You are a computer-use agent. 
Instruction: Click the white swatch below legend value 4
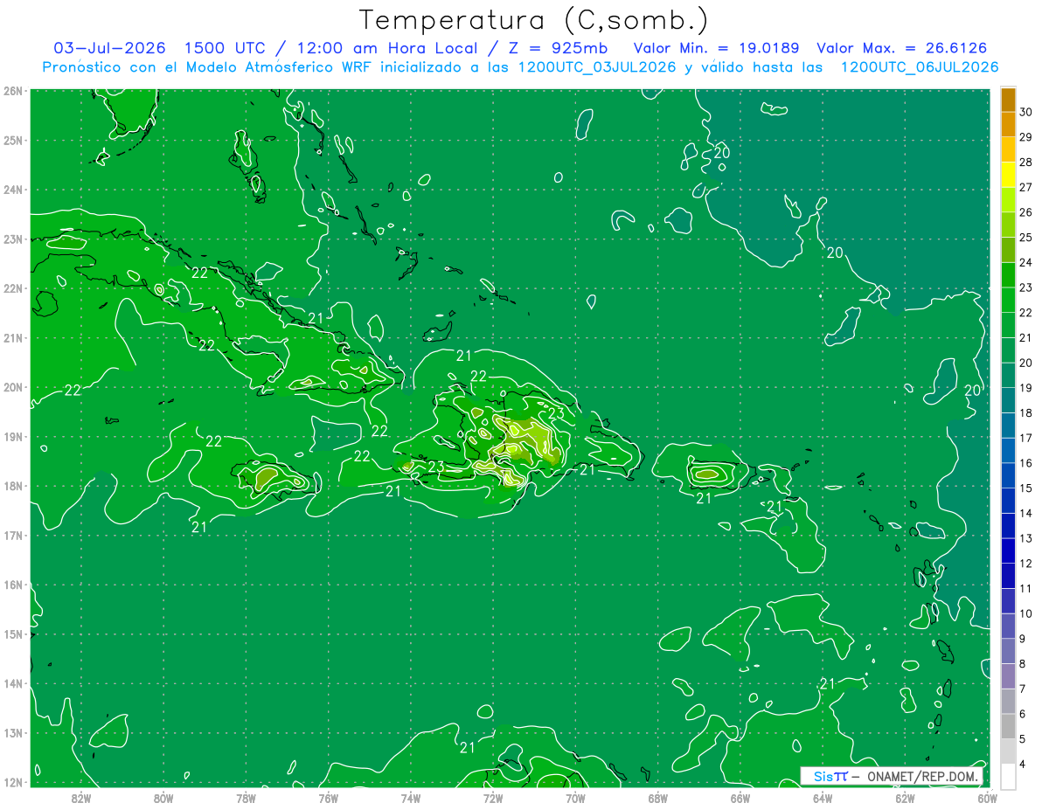tap(1008, 776)
